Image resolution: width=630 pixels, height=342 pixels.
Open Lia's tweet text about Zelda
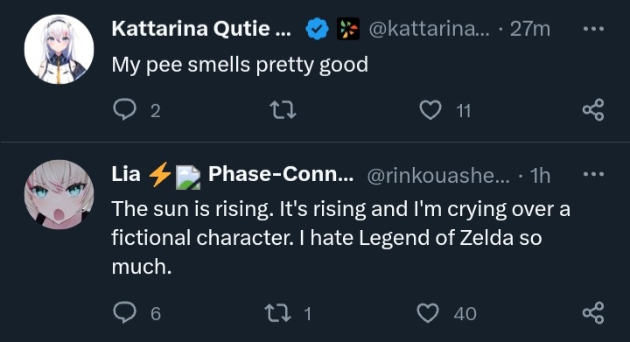pyautogui.click(x=340, y=238)
